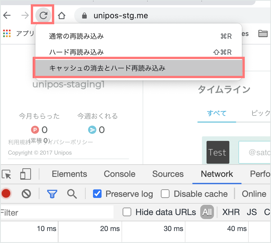This screenshot has height=243, width=271.
Task: Switch to the Console tab
Action: [x=120, y=174]
